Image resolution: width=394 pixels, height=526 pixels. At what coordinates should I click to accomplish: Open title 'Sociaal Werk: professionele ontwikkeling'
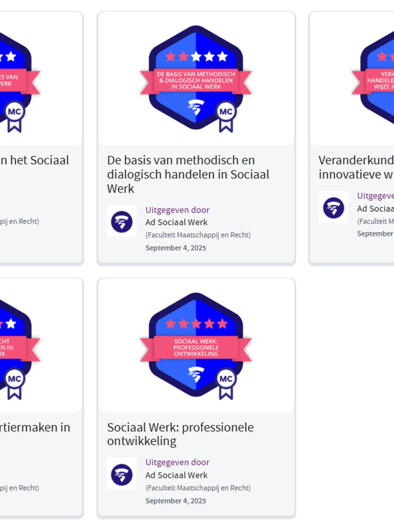pyautogui.click(x=180, y=434)
